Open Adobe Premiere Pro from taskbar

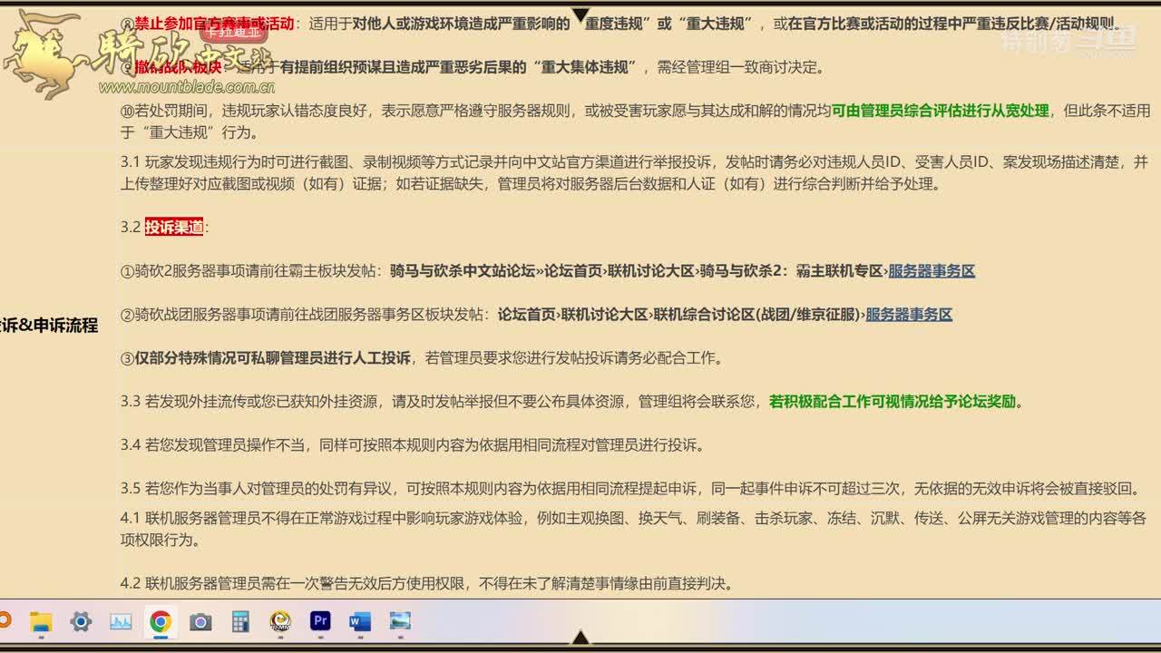[320, 621]
